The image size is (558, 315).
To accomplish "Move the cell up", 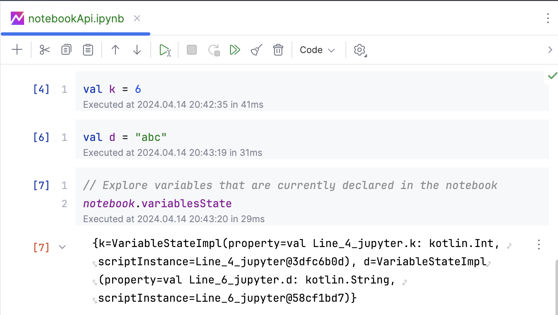I will click(x=115, y=50).
